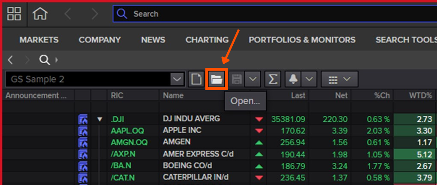This screenshot has width=437, height=185.
Task: Open the layout view options dropdown
Action: 339,79
